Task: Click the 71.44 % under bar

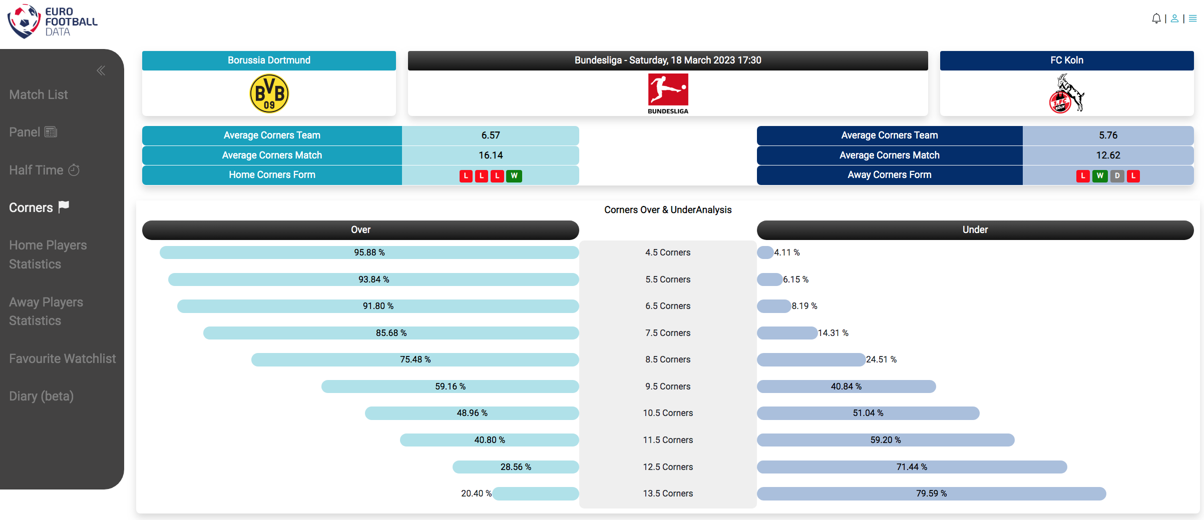Action: tap(912, 467)
